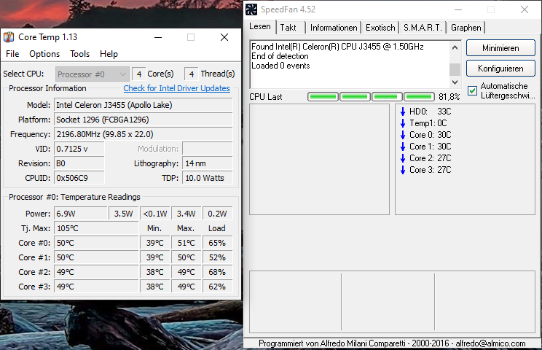Click the Frequency field 2196.80MHz
Screen dimensions: 542x350
143,134
